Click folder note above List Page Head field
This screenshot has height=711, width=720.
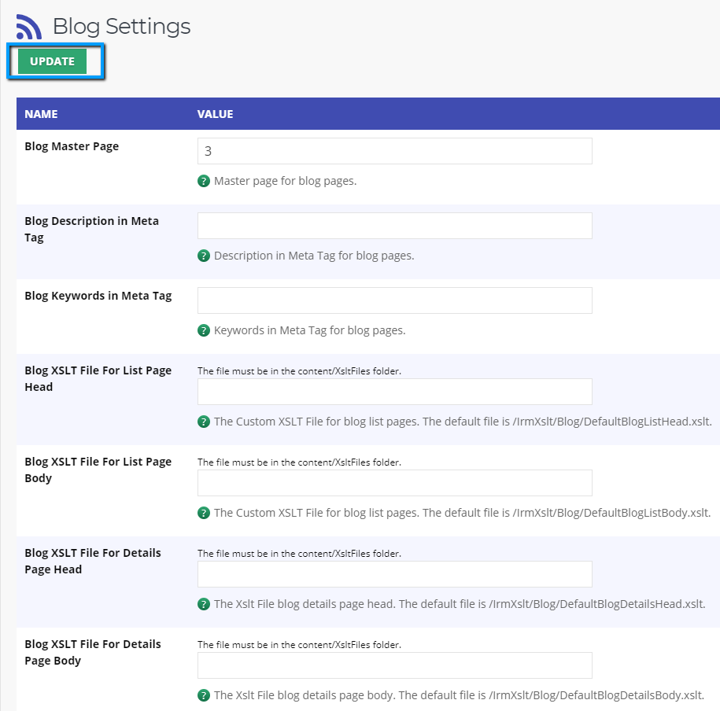click(299, 371)
